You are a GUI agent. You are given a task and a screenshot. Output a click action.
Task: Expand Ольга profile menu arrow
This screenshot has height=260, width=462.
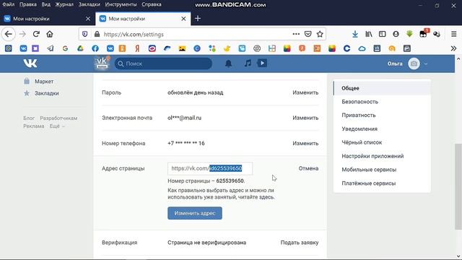pyautogui.click(x=425, y=64)
